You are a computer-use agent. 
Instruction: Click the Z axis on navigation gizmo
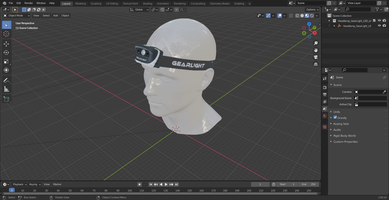tap(309, 24)
